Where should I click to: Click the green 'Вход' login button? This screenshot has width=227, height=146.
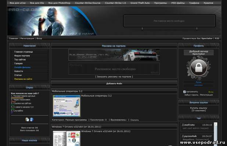210,92
